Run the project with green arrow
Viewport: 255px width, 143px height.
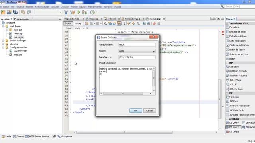[79, 12]
